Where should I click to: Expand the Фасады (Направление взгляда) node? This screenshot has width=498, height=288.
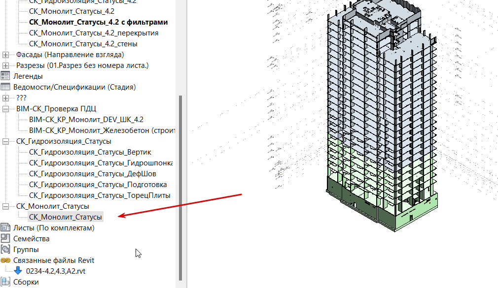pos(5,55)
